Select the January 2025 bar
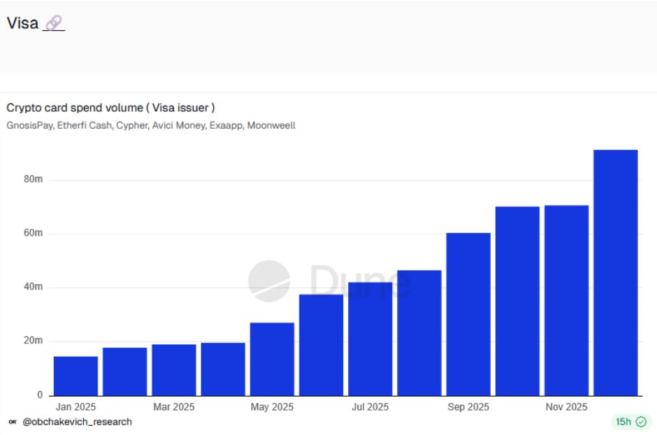This screenshot has height=435, width=657. click(75, 376)
